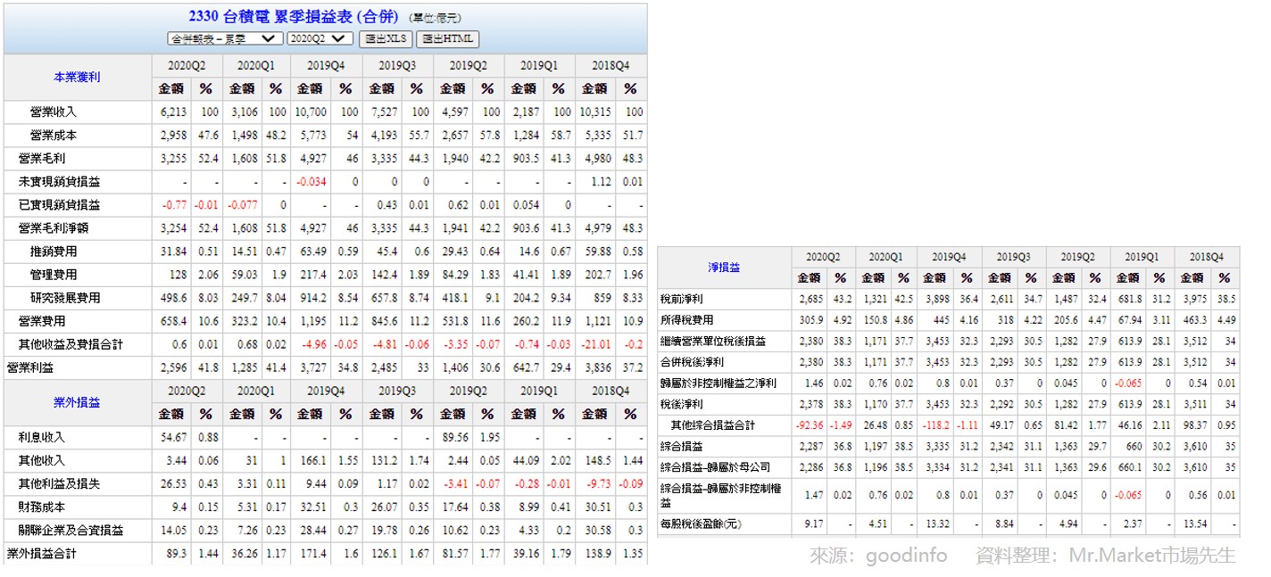Click the 2019Q3 header in 本業獲利 section

(397, 66)
